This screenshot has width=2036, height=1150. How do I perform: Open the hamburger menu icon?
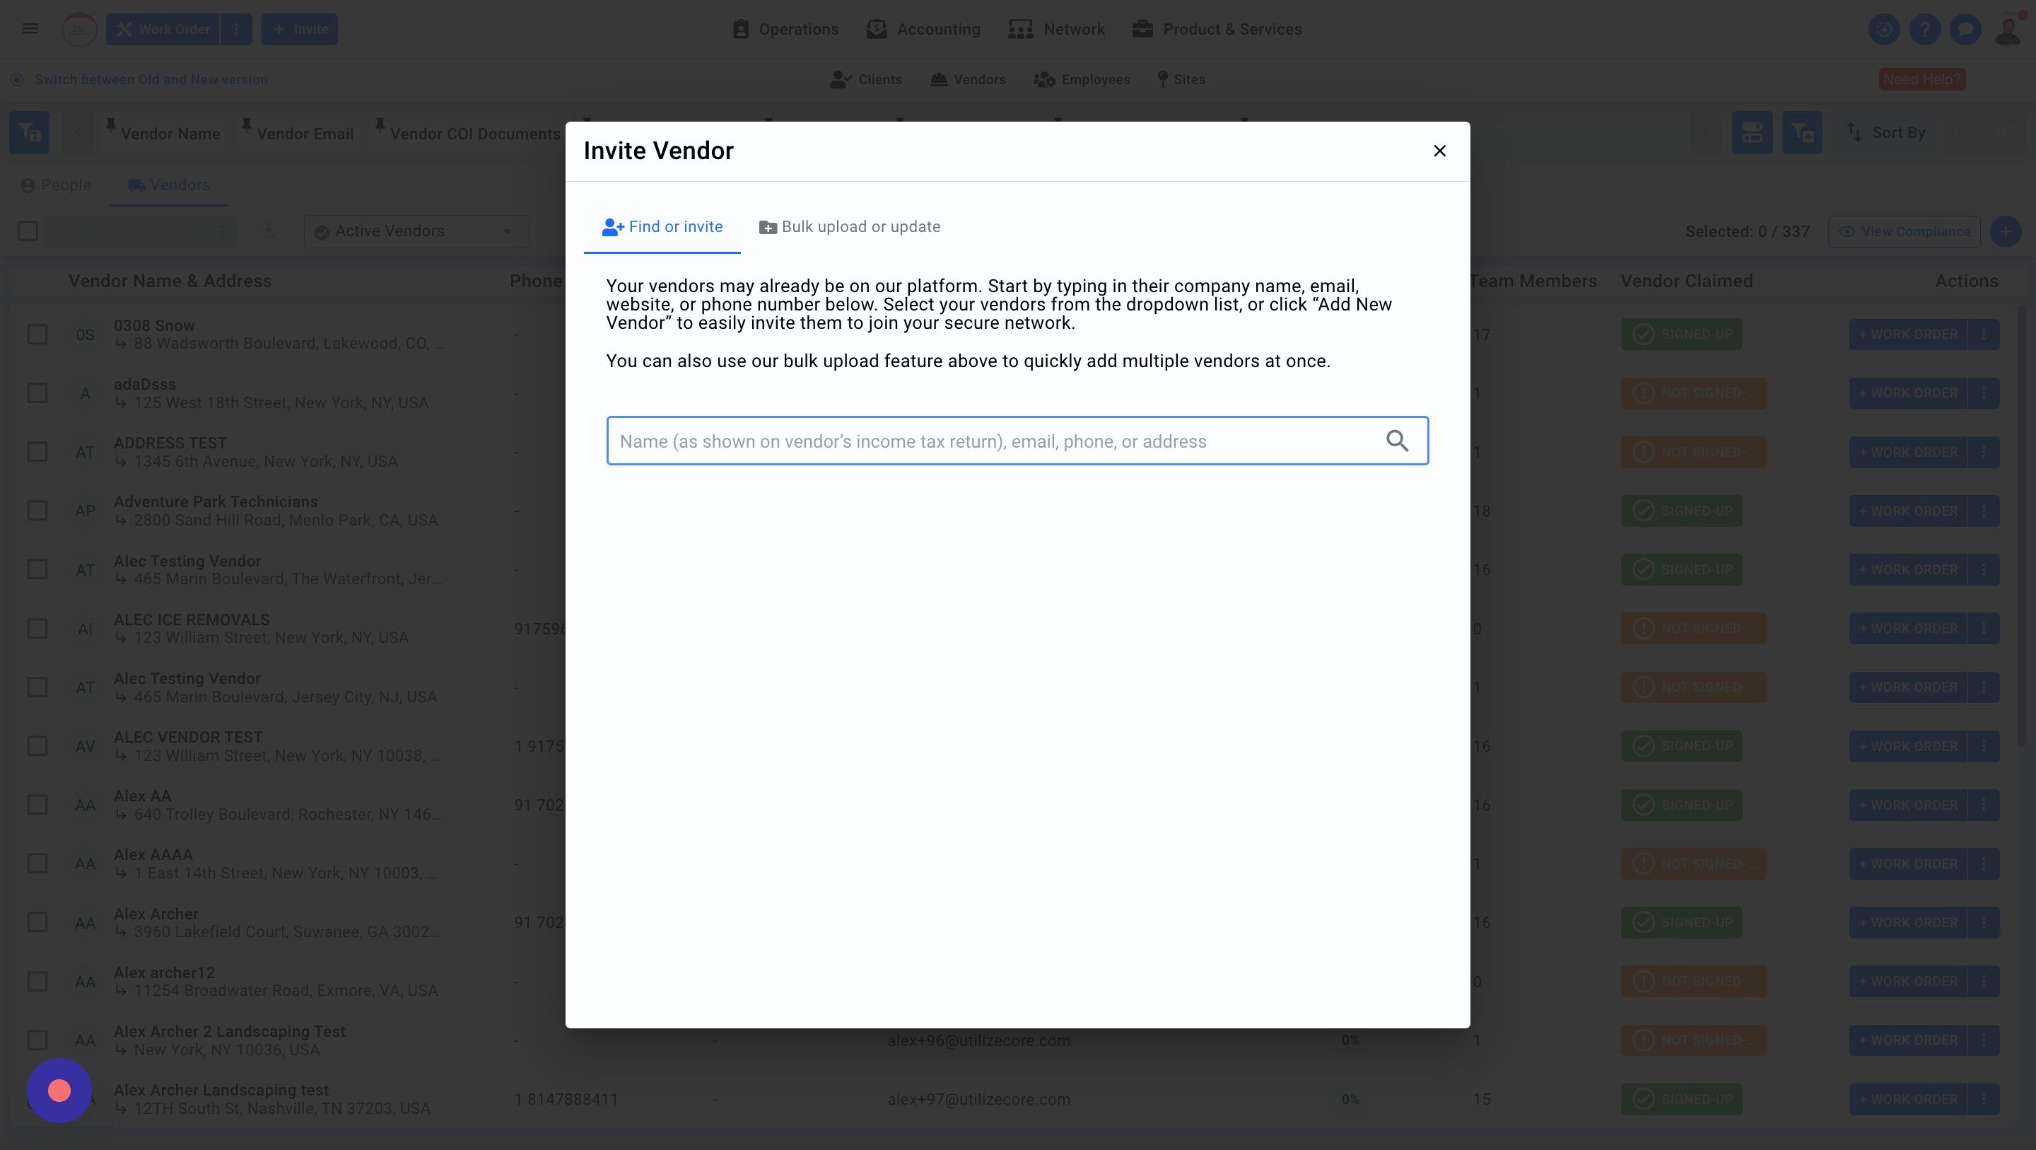30,29
